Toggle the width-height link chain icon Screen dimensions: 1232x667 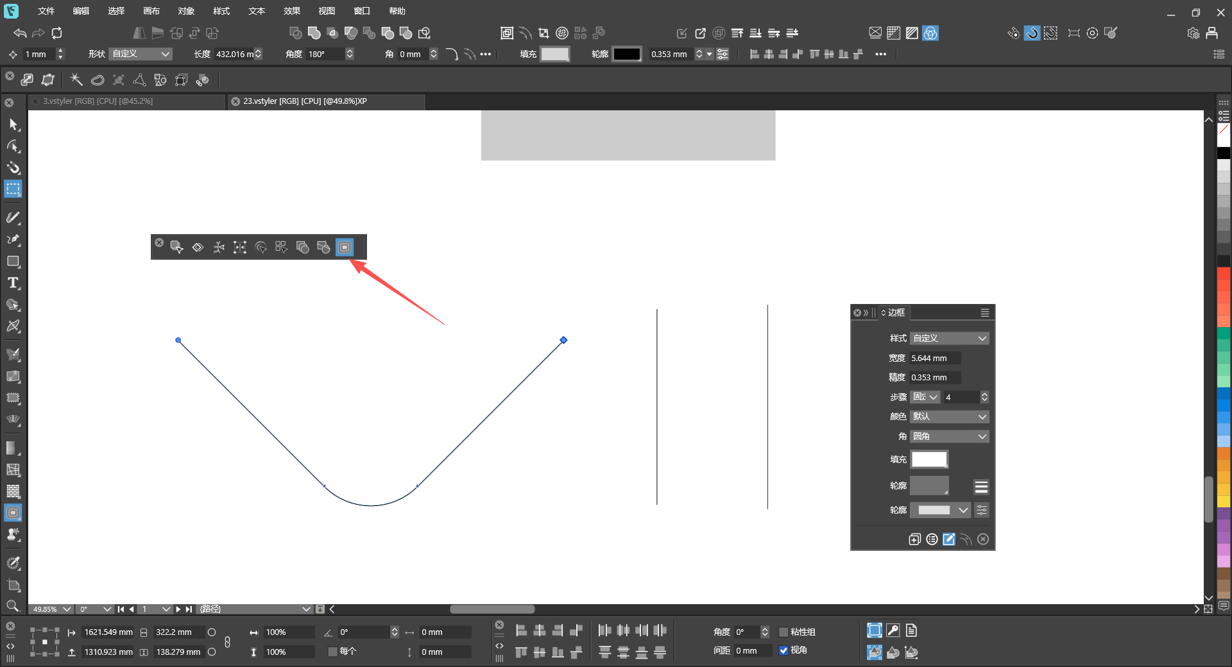(x=228, y=642)
